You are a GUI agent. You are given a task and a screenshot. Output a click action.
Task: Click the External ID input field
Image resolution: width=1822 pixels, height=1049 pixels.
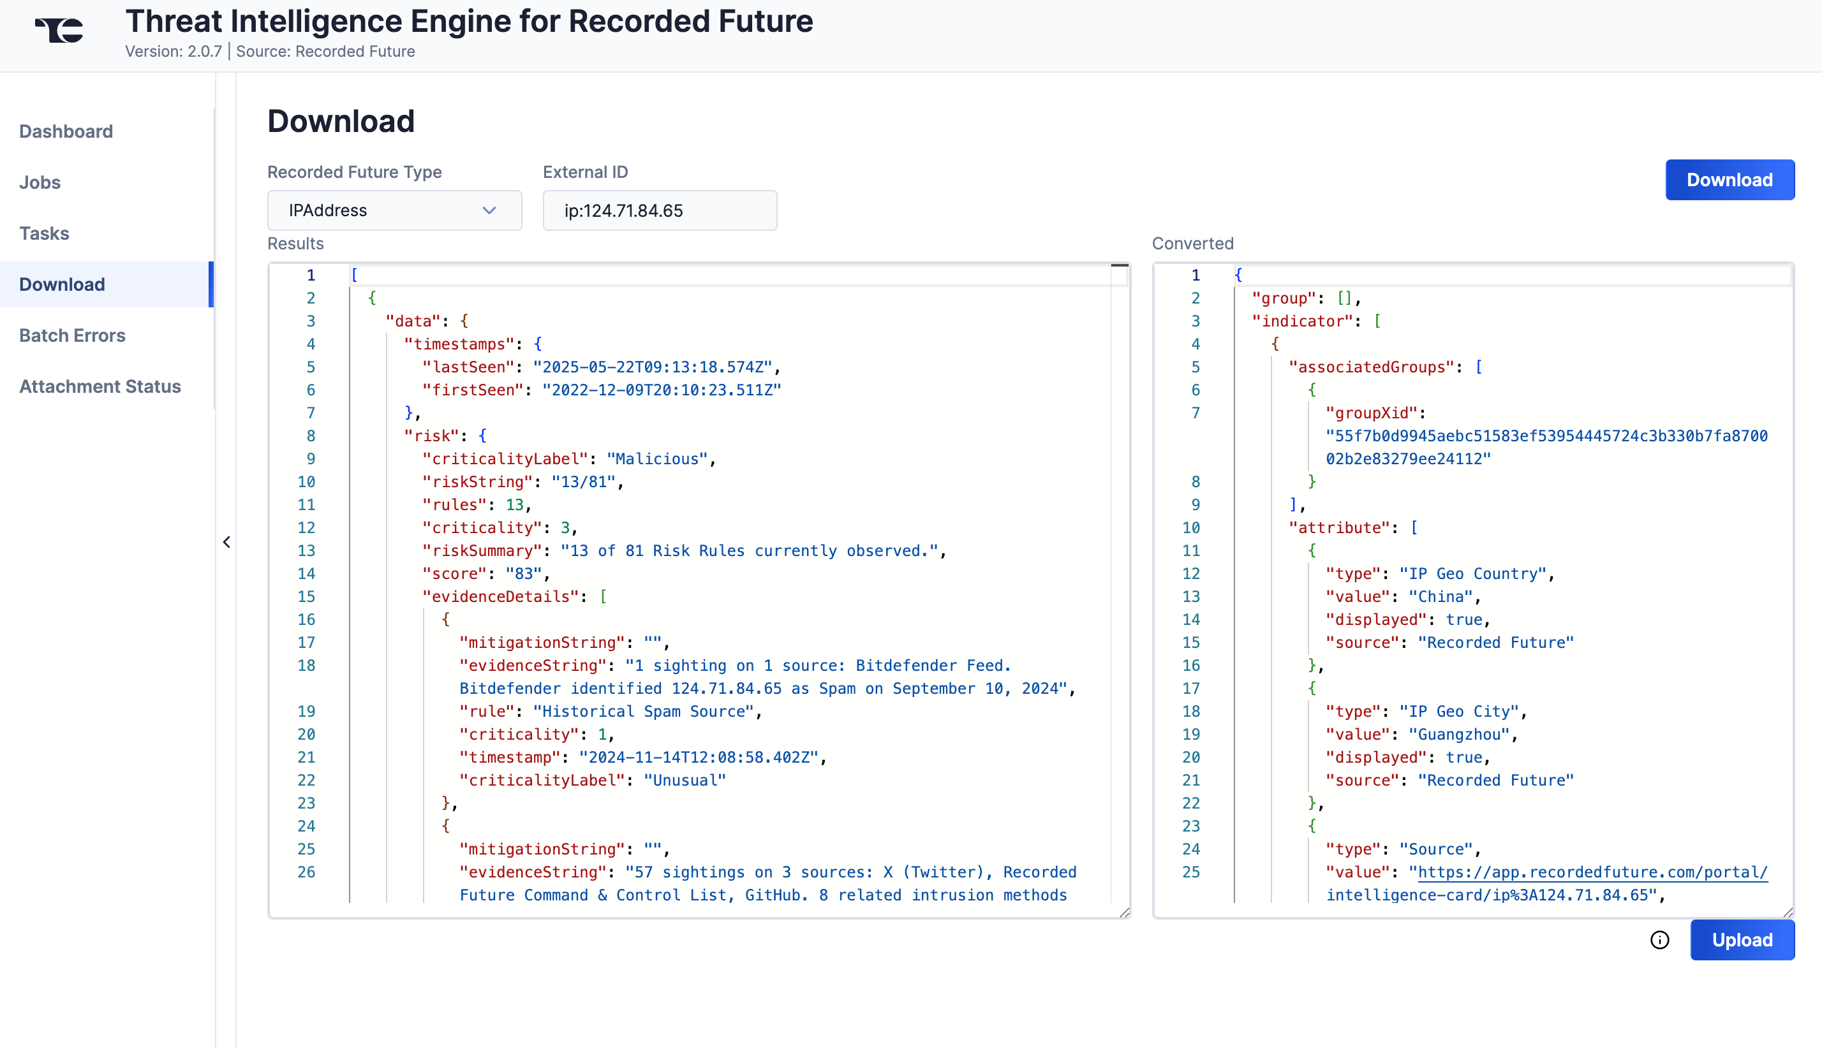click(x=660, y=210)
